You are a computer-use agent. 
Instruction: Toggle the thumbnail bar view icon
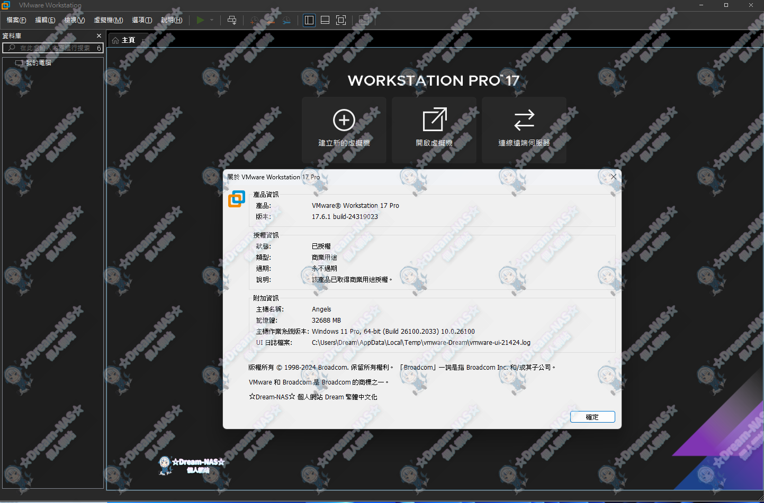[325, 20]
